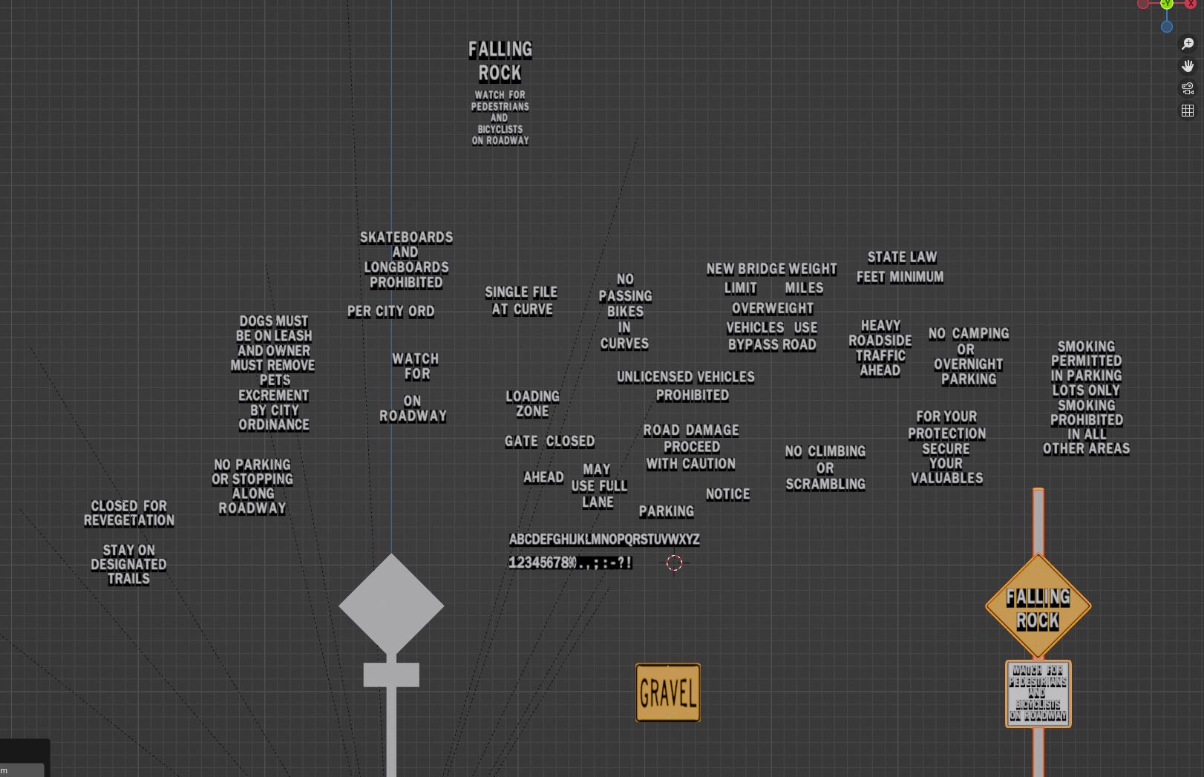Select the ABCDEFGHIJKLMNOPQRSTUVWXYZ alphabet text
The width and height of the screenshot is (1204, 777).
coord(604,540)
